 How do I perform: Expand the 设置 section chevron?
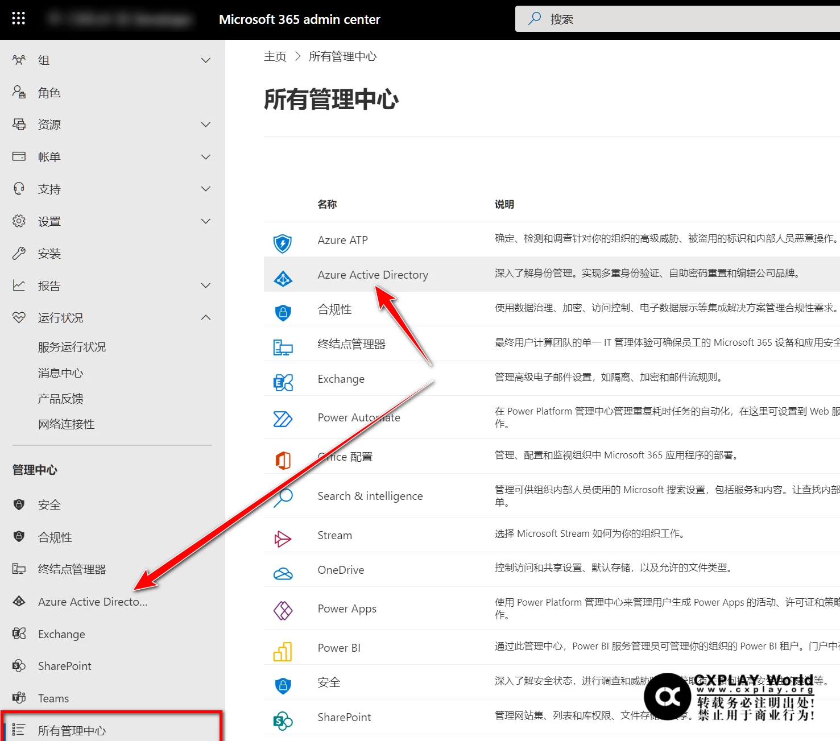point(206,221)
